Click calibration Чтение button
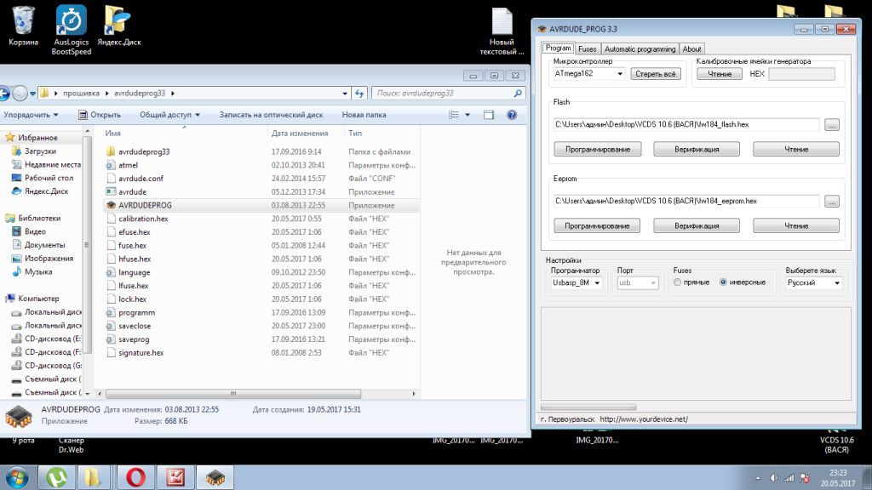 click(719, 74)
